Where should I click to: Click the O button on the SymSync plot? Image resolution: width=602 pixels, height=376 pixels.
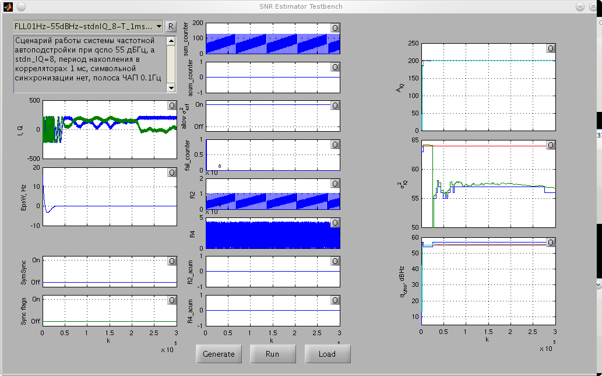coord(172,261)
